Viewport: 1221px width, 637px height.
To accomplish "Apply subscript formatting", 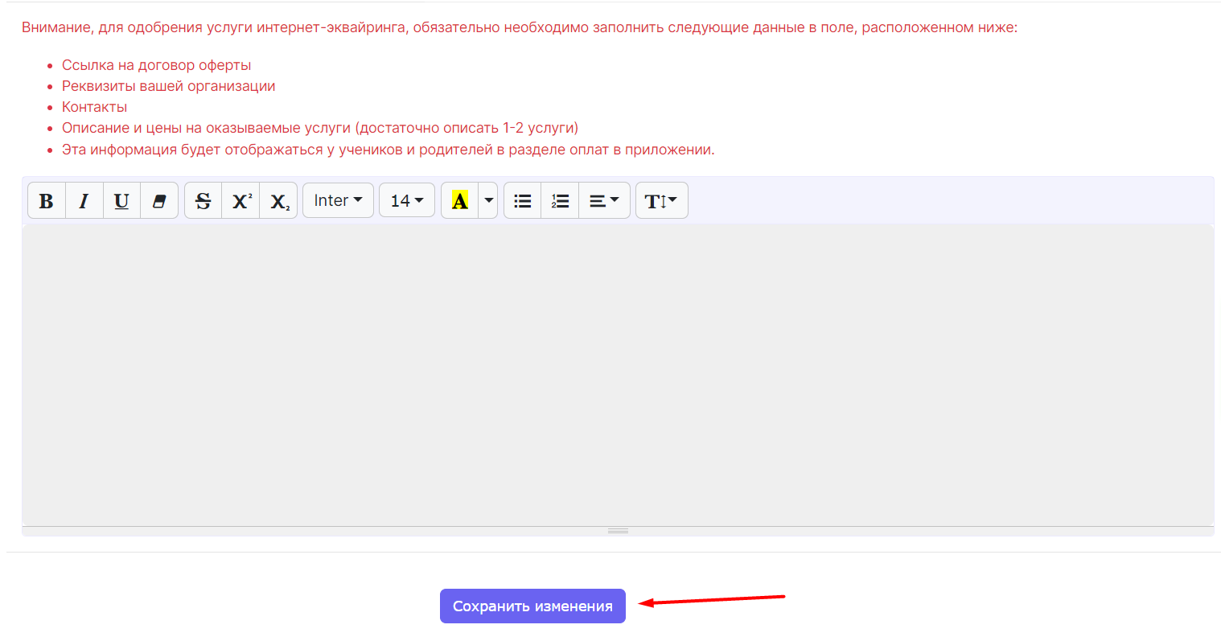I will click(x=278, y=200).
